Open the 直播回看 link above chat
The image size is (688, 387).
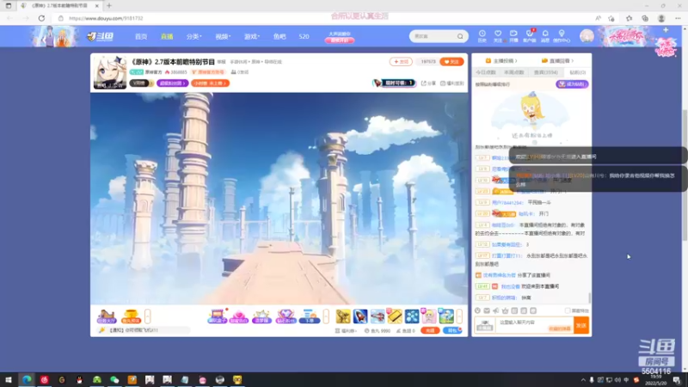pos(557,60)
